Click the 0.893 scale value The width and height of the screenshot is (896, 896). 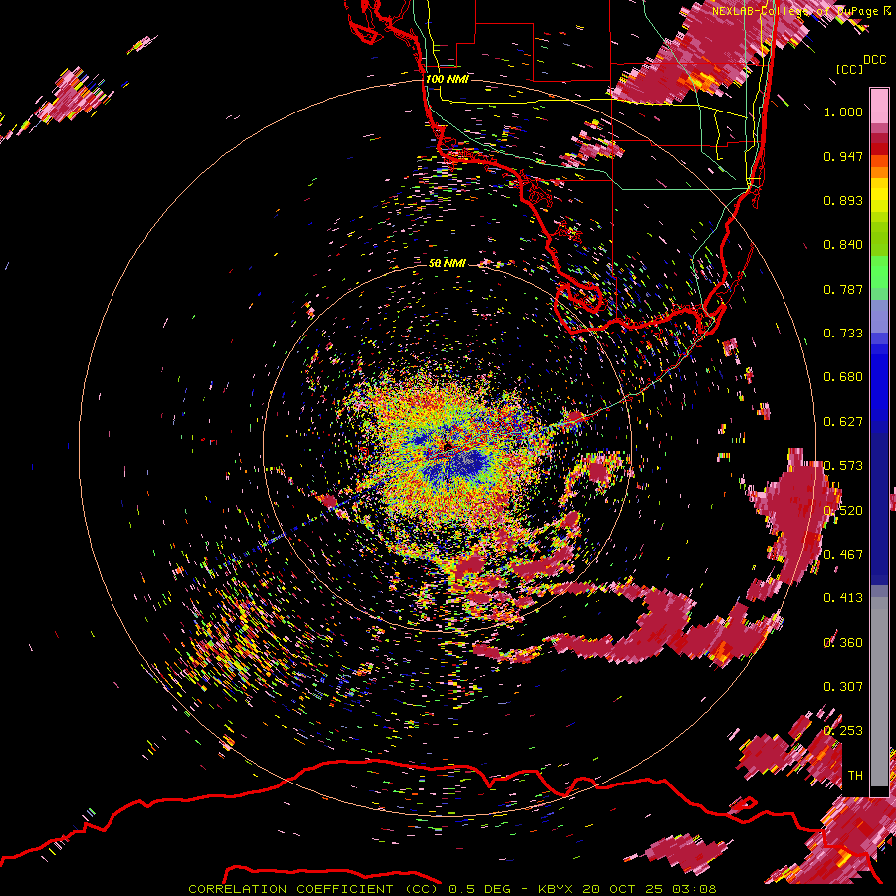[843, 200]
